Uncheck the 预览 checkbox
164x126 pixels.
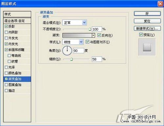click(x=141, y=35)
